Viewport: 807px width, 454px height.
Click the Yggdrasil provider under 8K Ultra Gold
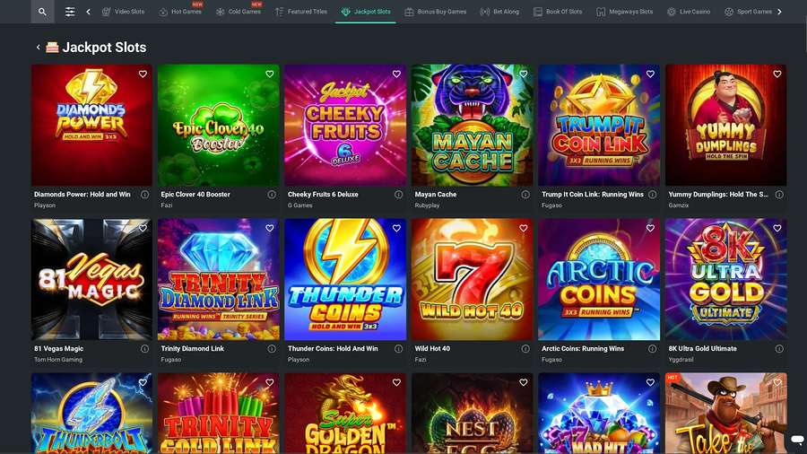coord(681,360)
